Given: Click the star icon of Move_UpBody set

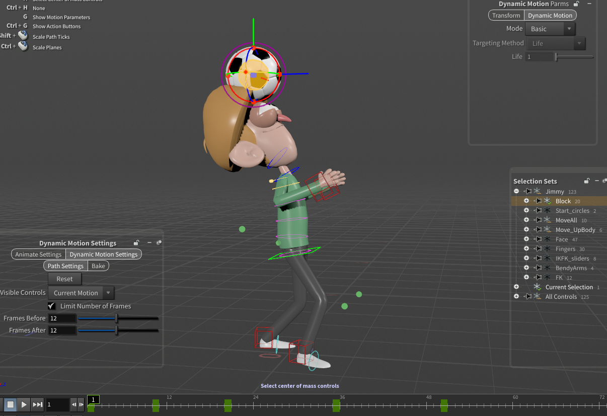Looking at the screenshot, I should [547, 230].
